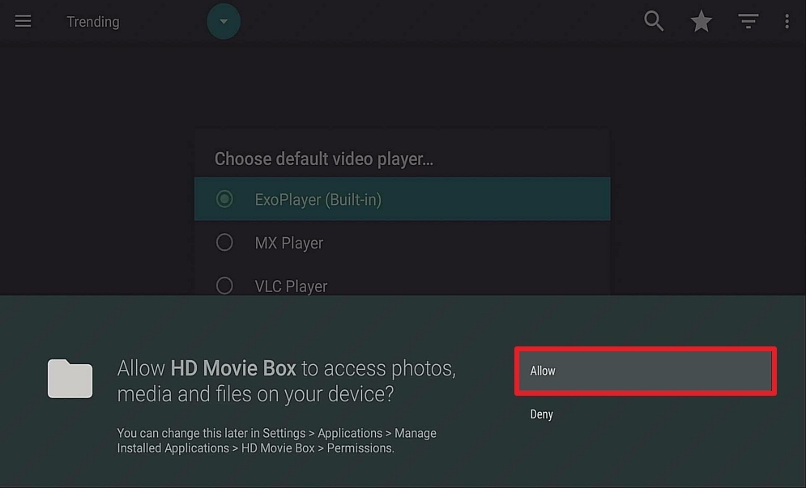Choose MX Player as default player

[402, 243]
